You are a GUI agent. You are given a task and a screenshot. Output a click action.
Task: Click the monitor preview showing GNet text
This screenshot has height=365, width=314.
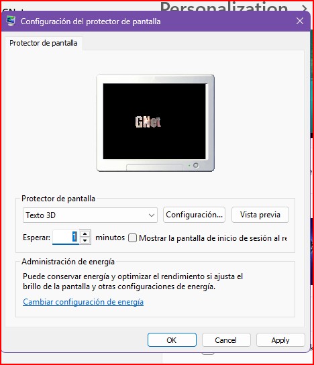pyautogui.click(x=155, y=123)
